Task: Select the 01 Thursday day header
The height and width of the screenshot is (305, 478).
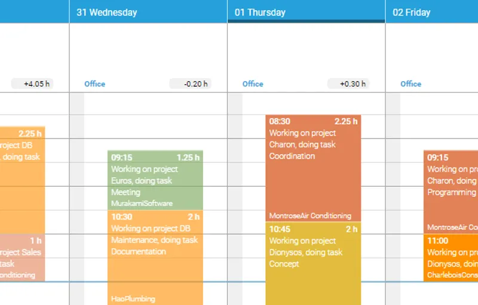Action: click(x=260, y=12)
